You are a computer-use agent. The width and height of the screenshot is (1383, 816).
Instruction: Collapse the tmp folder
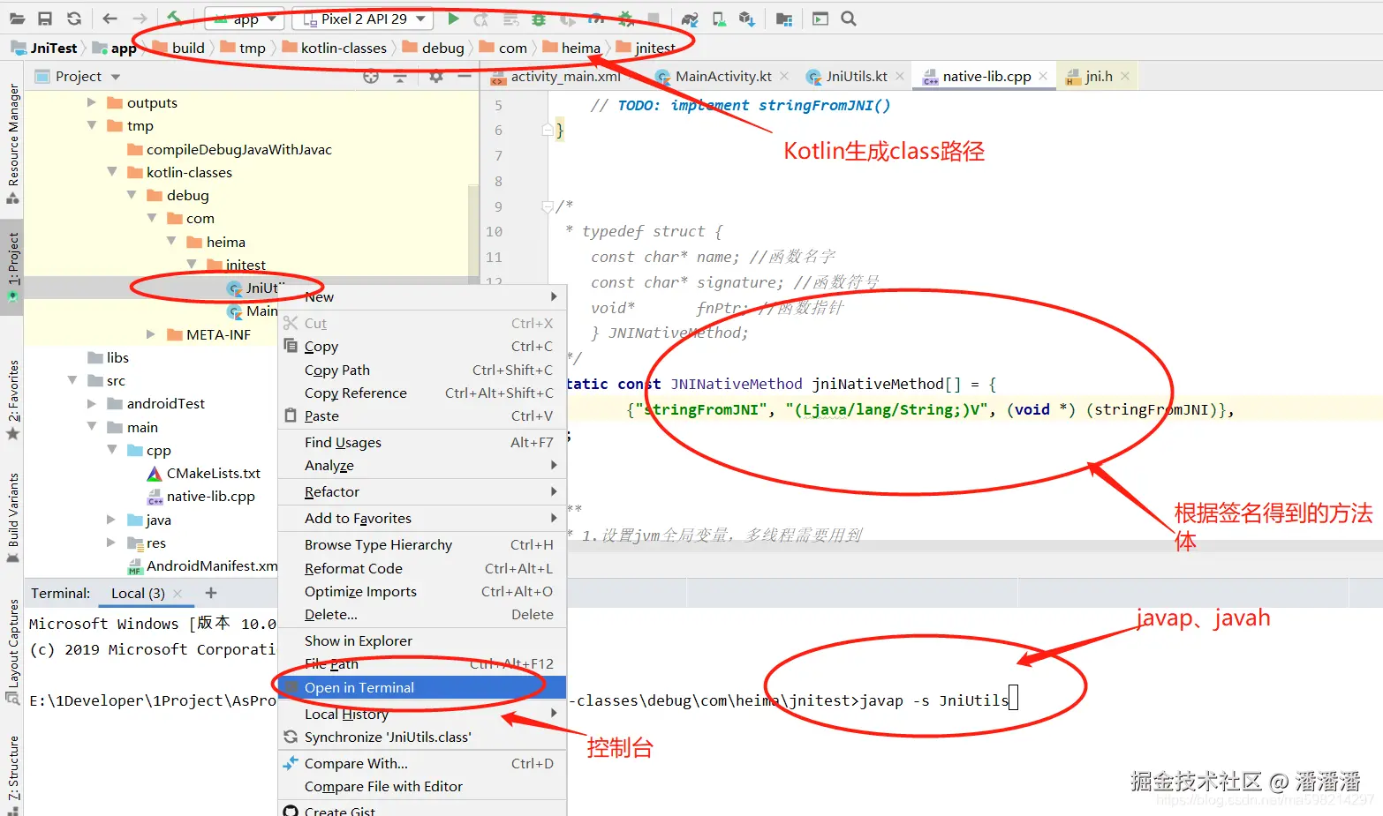tap(92, 125)
